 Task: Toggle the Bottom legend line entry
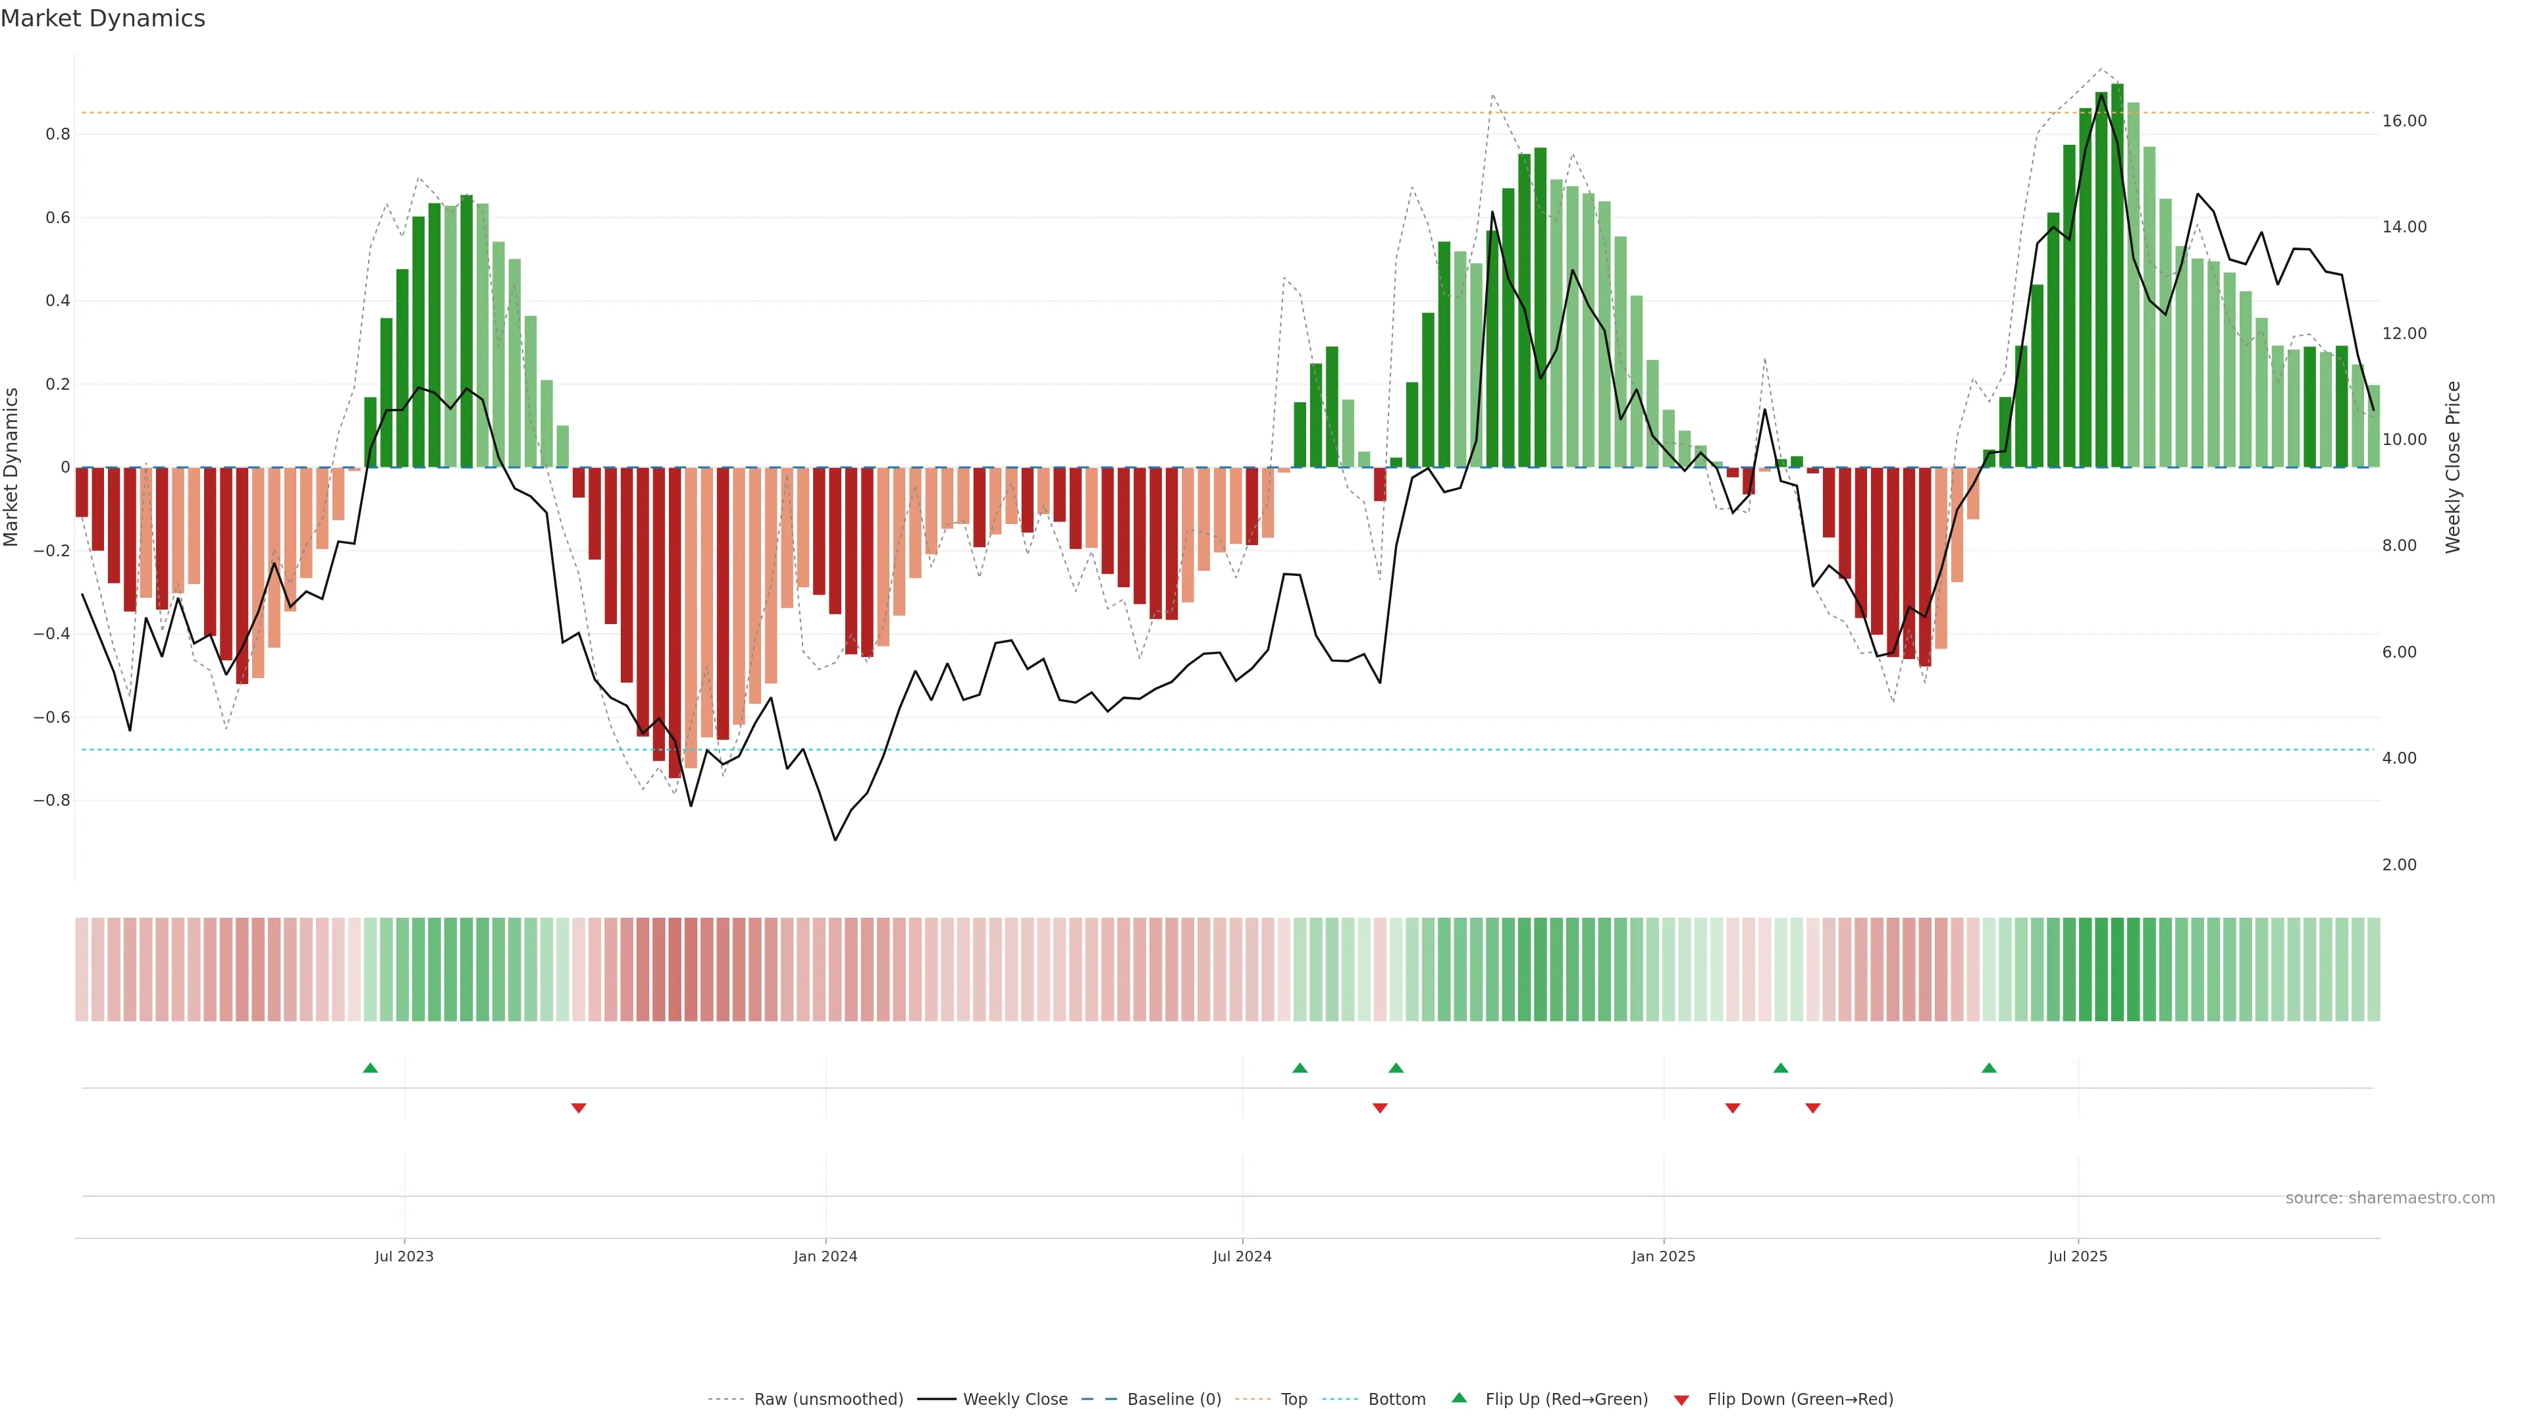click(1396, 1398)
